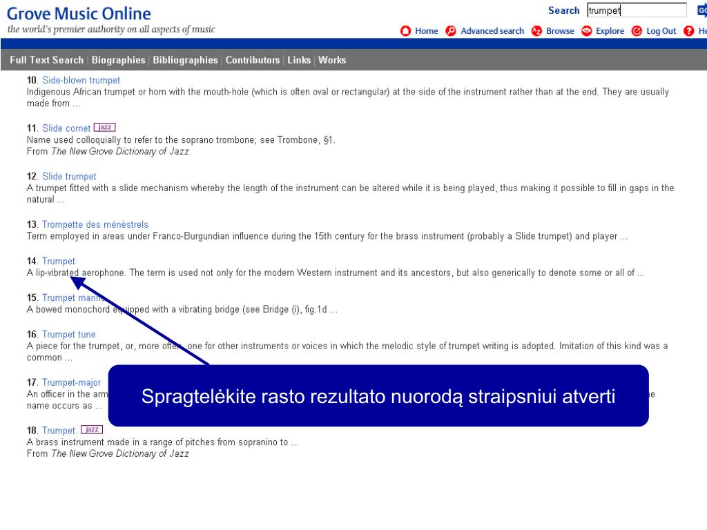Click the Explore eye icon

coord(587,31)
